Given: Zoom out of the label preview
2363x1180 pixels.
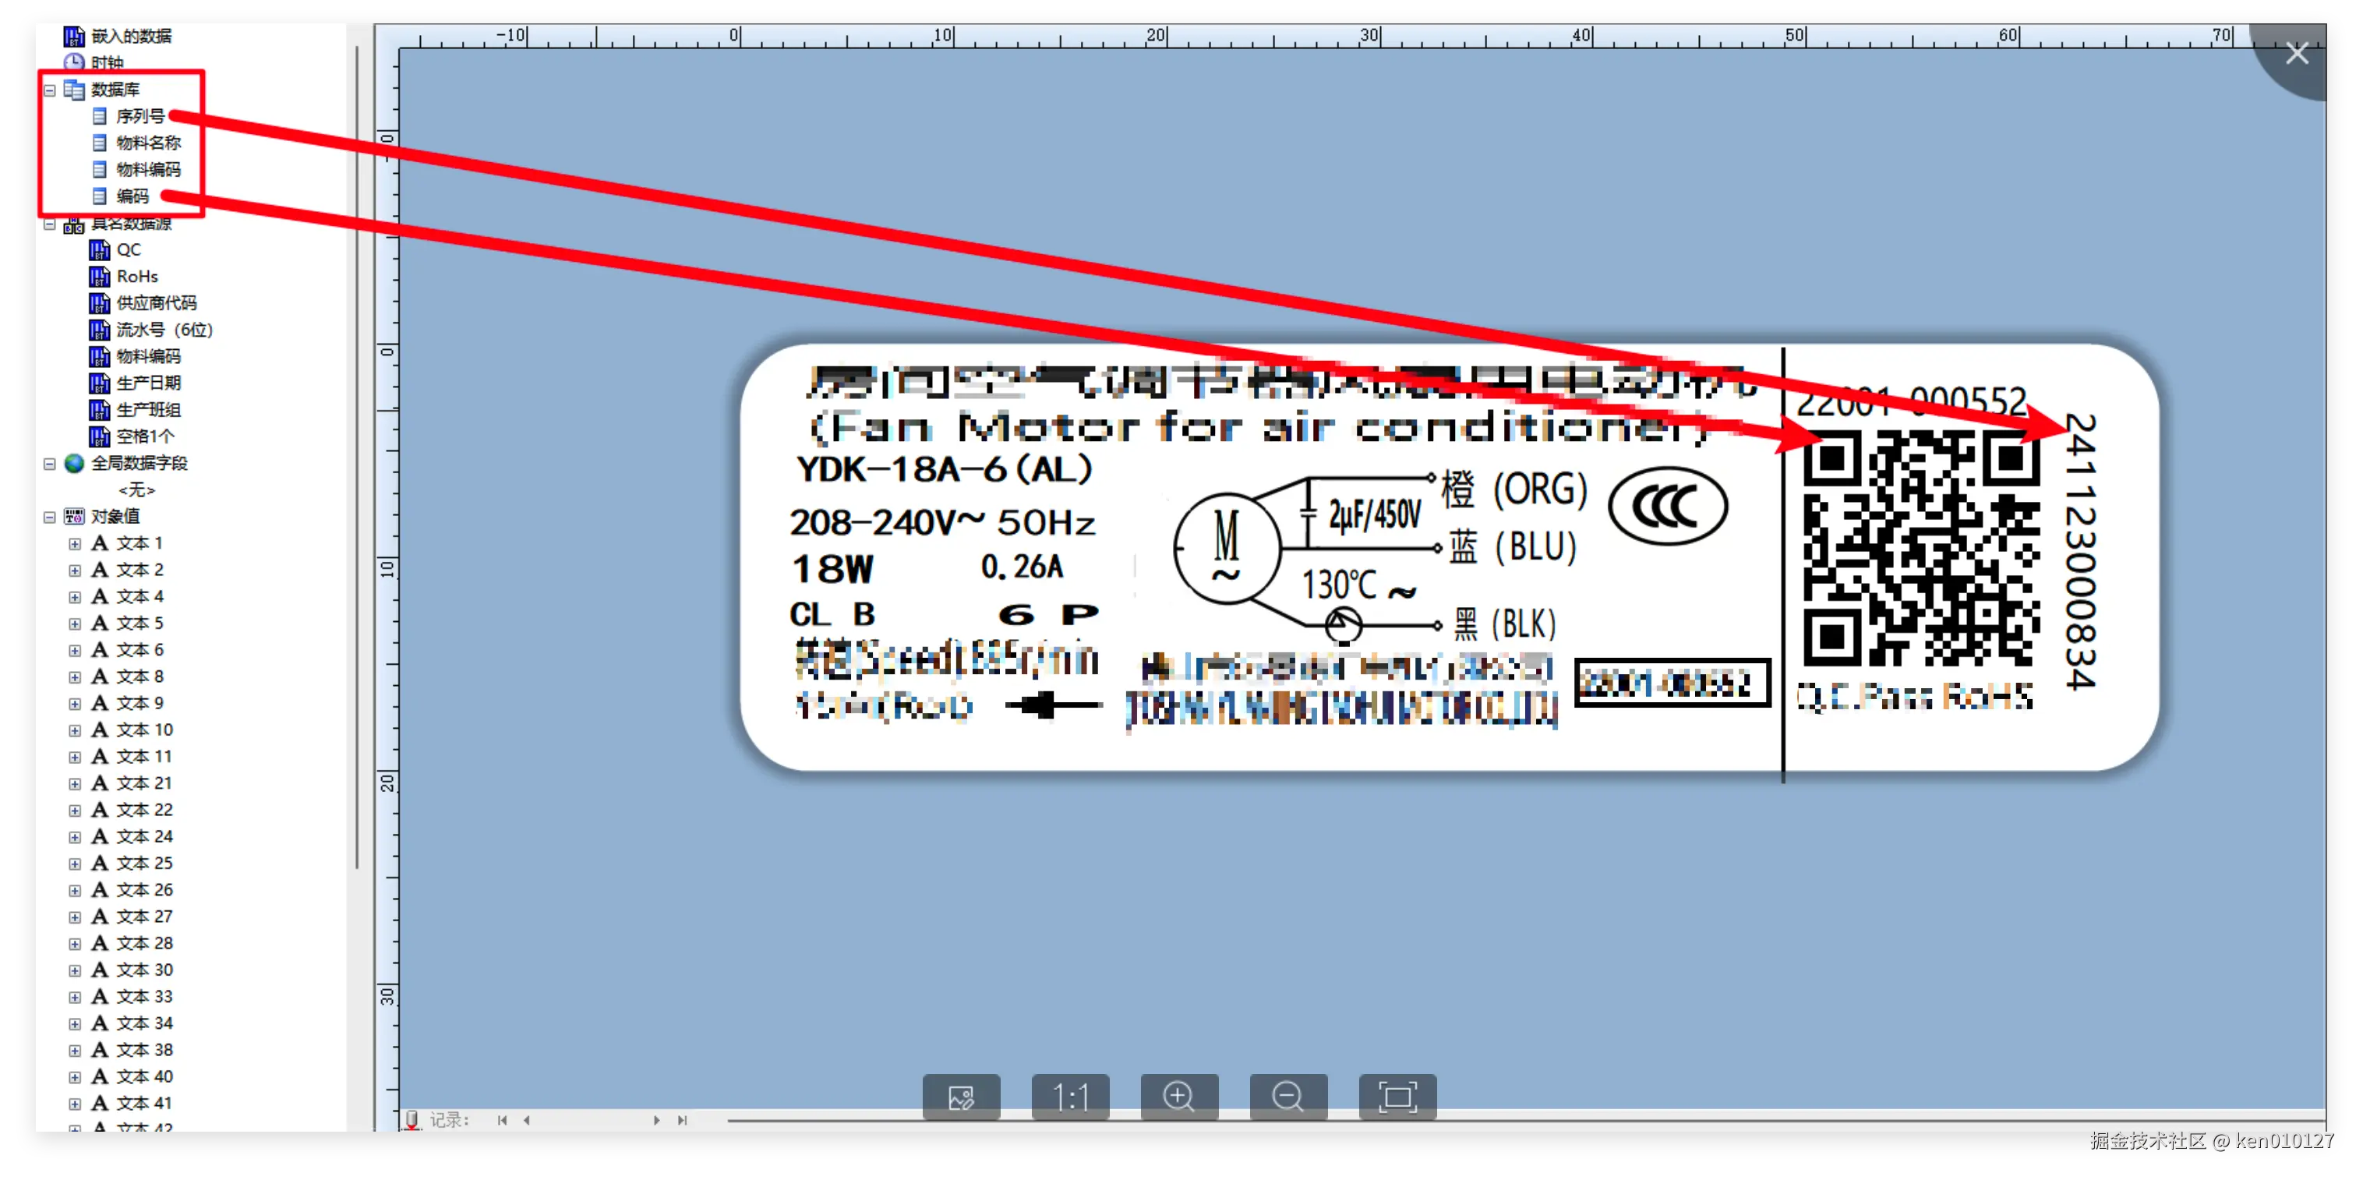Looking at the screenshot, I should click(x=1289, y=1096).
